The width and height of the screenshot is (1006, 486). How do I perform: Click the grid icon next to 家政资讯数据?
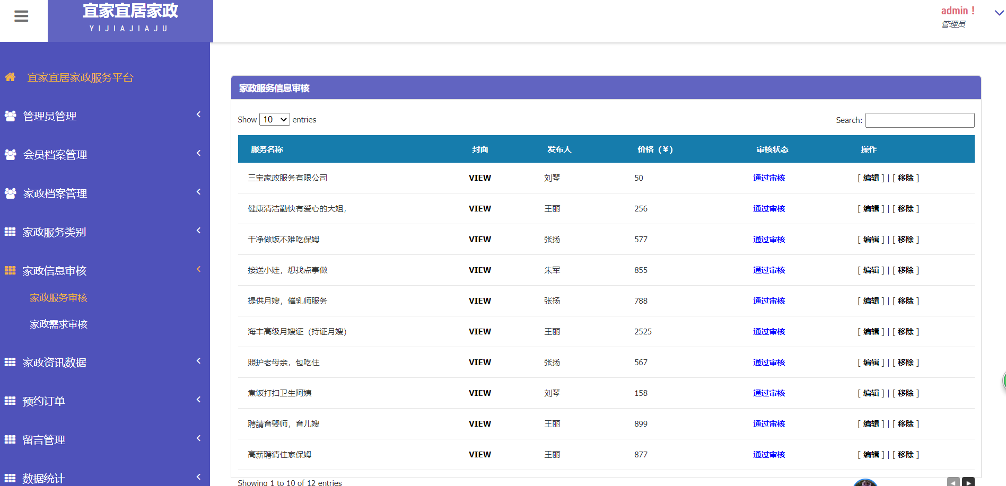coord(10,362)
